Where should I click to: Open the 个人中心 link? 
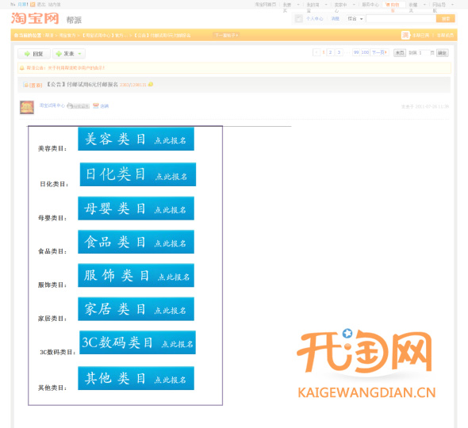pyautogui.click(x=314, y=18)
